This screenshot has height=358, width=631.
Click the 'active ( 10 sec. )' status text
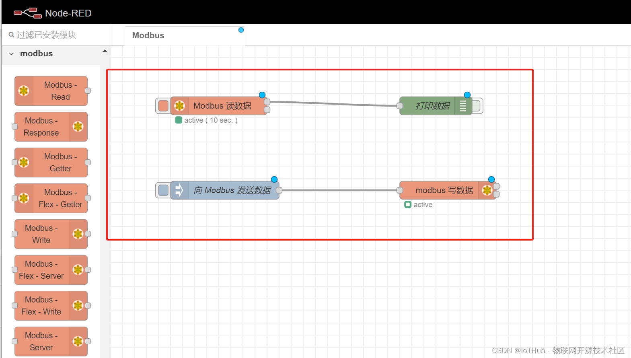pos(211,120)
